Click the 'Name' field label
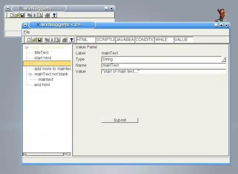 81,65
